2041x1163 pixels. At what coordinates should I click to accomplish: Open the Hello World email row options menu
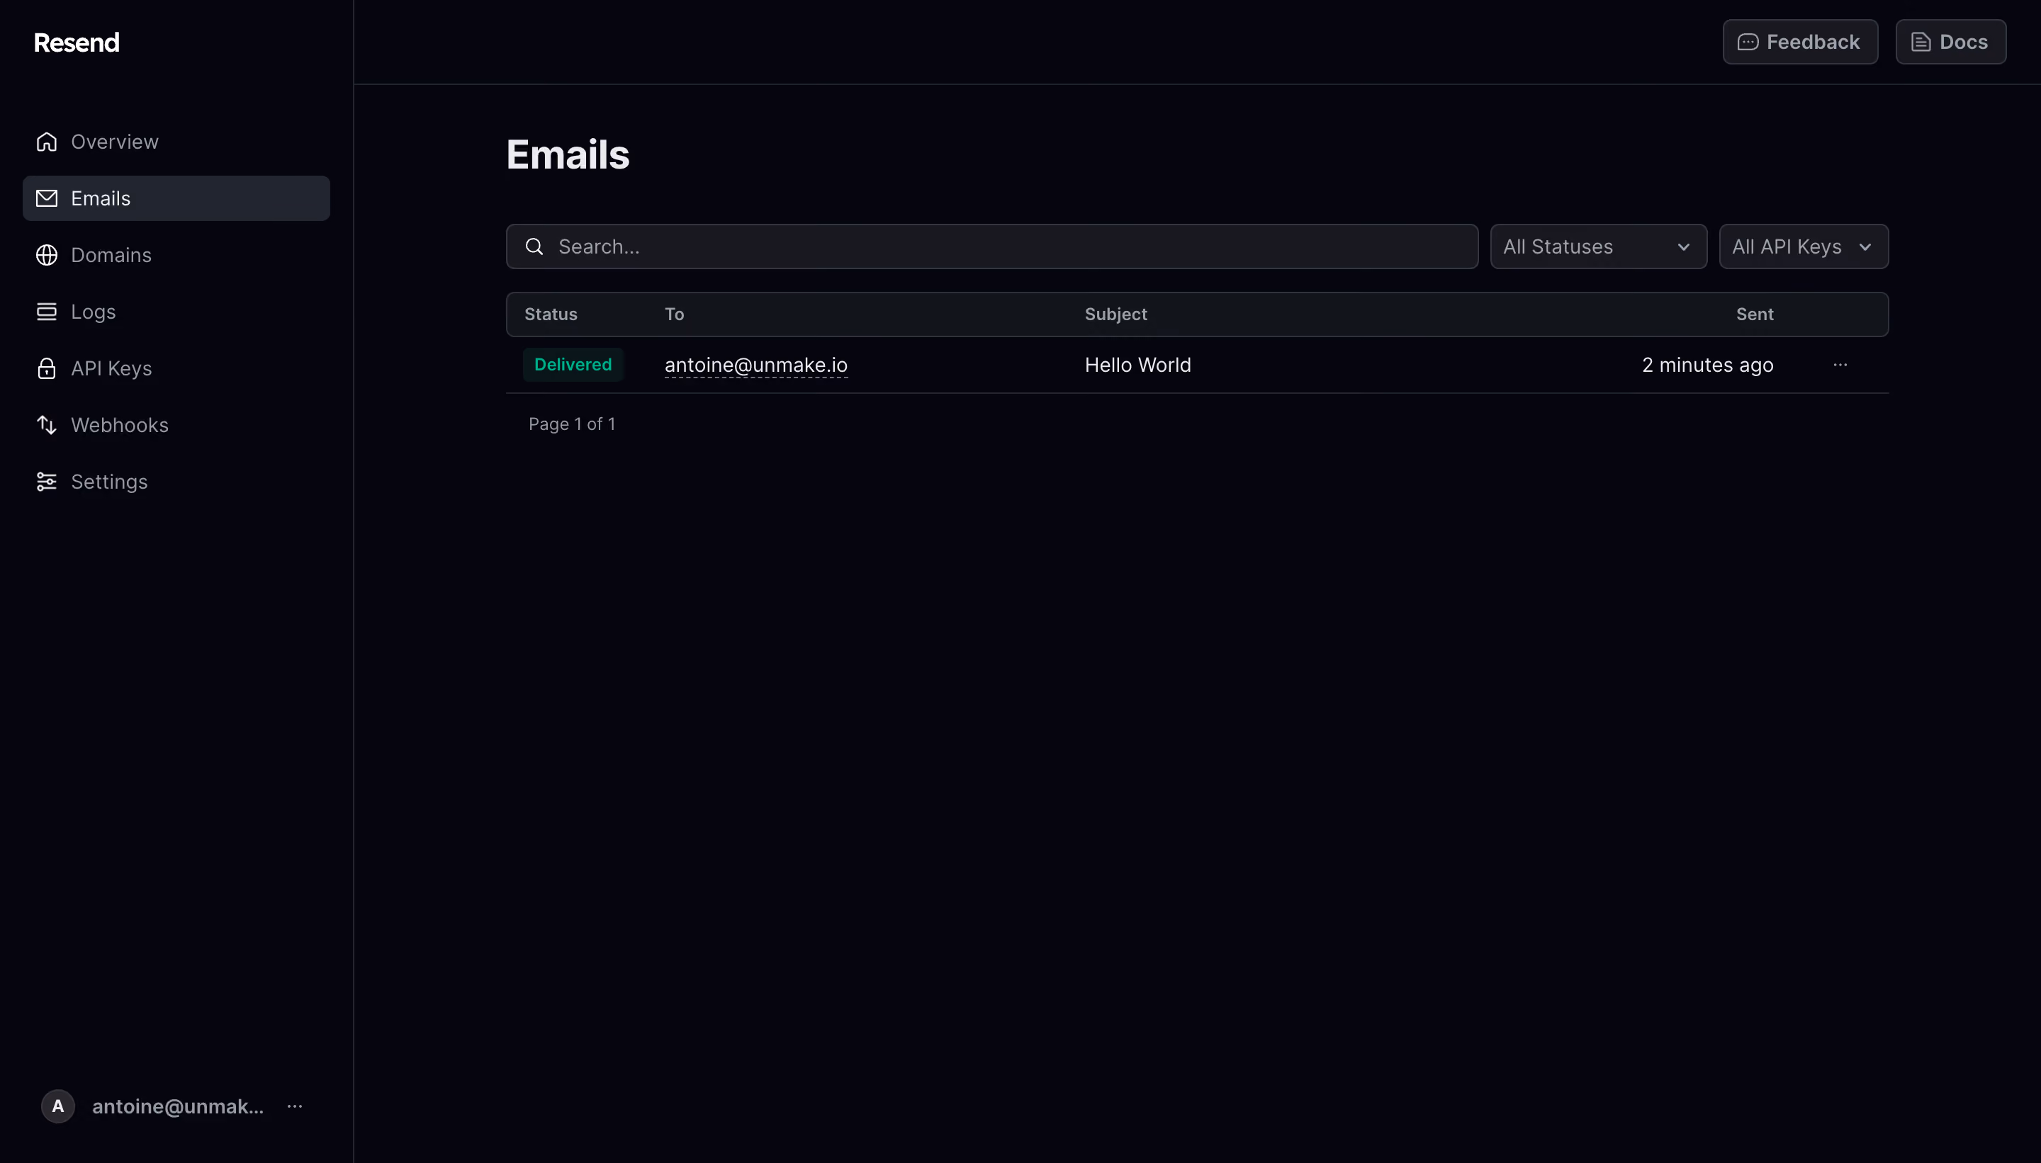pyautogui.click(x=1840, y=365)
